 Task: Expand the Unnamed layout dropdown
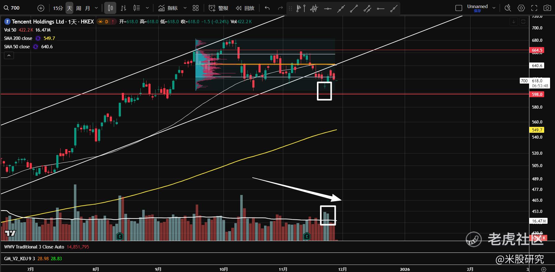(494, 8)
